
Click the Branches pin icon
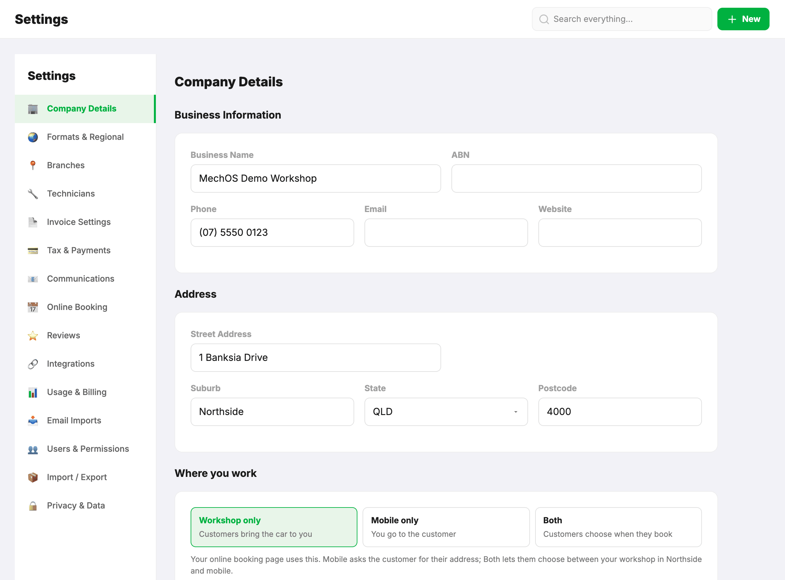click(x=33, y=165)
